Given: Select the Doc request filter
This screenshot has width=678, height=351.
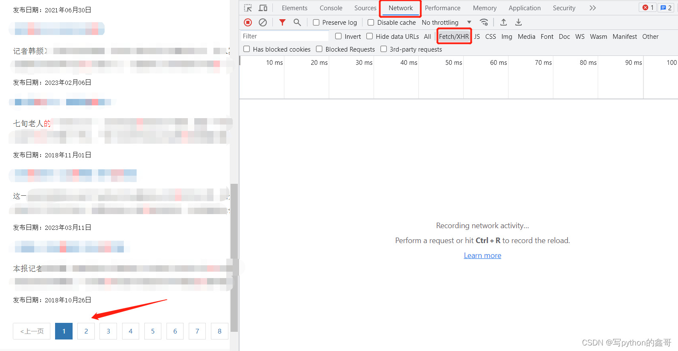Looking at the screenshot, I should [x=564, y=37].
